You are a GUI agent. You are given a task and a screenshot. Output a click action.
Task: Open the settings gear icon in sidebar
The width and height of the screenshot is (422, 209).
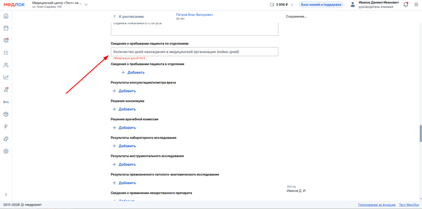coord(6,151)
